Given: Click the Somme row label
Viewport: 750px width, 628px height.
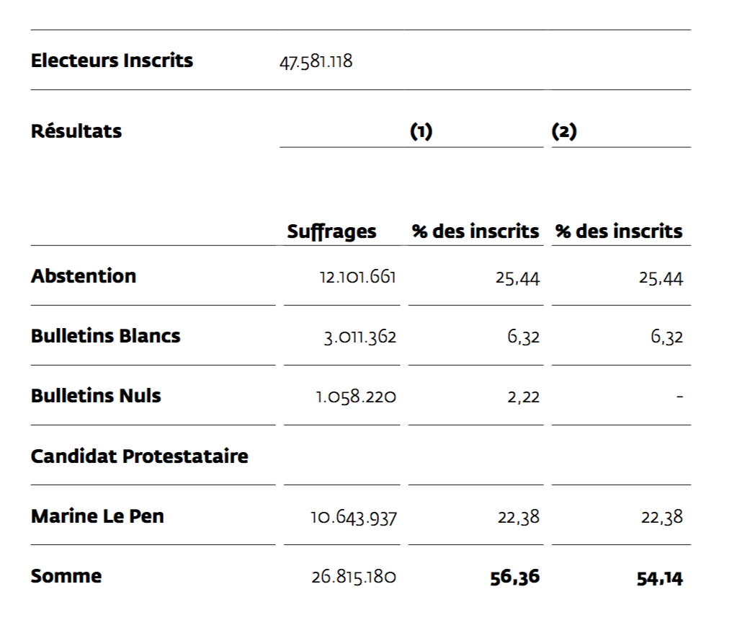Looking at the screenshot, I should pos(66,576).
